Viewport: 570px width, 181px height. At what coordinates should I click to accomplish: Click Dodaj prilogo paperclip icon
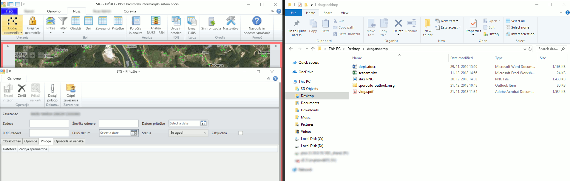[x=52, y=89]
